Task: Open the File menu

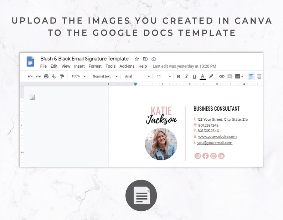Action: [43, 66]
